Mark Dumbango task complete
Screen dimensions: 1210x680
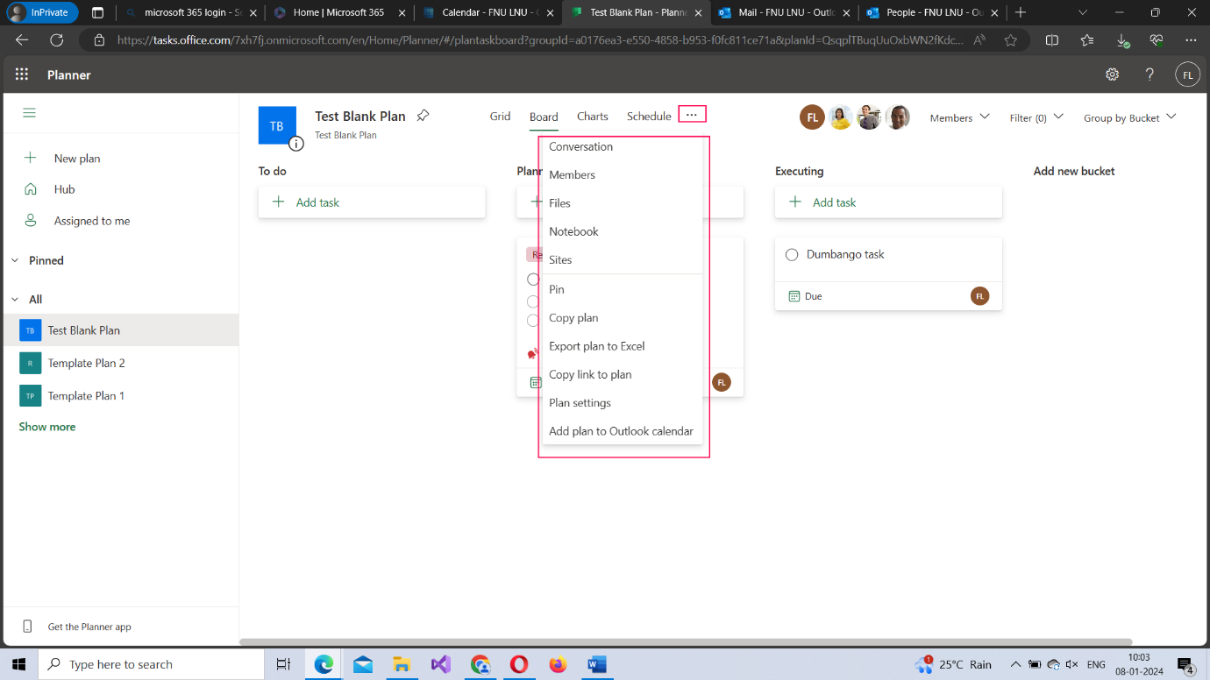click(x=792, y=254)
